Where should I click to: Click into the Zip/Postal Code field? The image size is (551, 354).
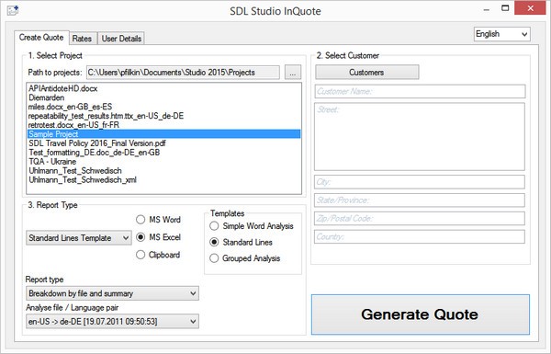pos(420,219)
